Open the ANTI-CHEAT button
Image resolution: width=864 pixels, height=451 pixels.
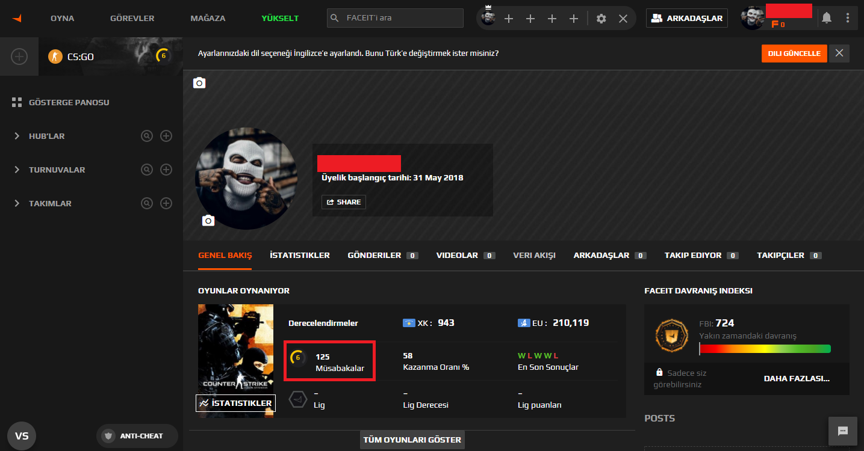pos(137,436)
